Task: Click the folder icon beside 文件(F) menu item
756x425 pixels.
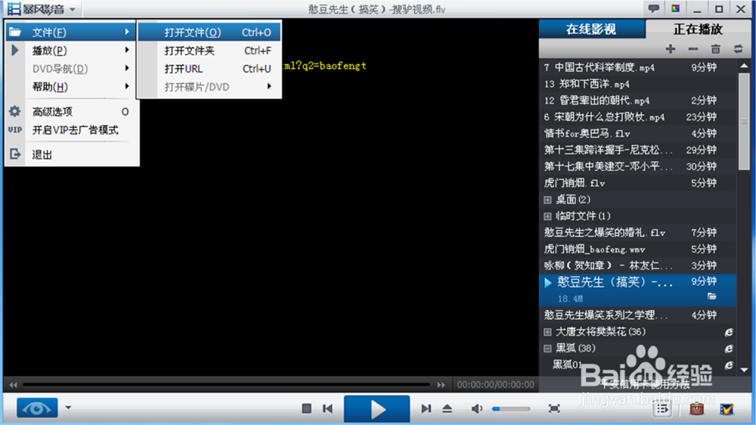Action: [x=15, y=32]
